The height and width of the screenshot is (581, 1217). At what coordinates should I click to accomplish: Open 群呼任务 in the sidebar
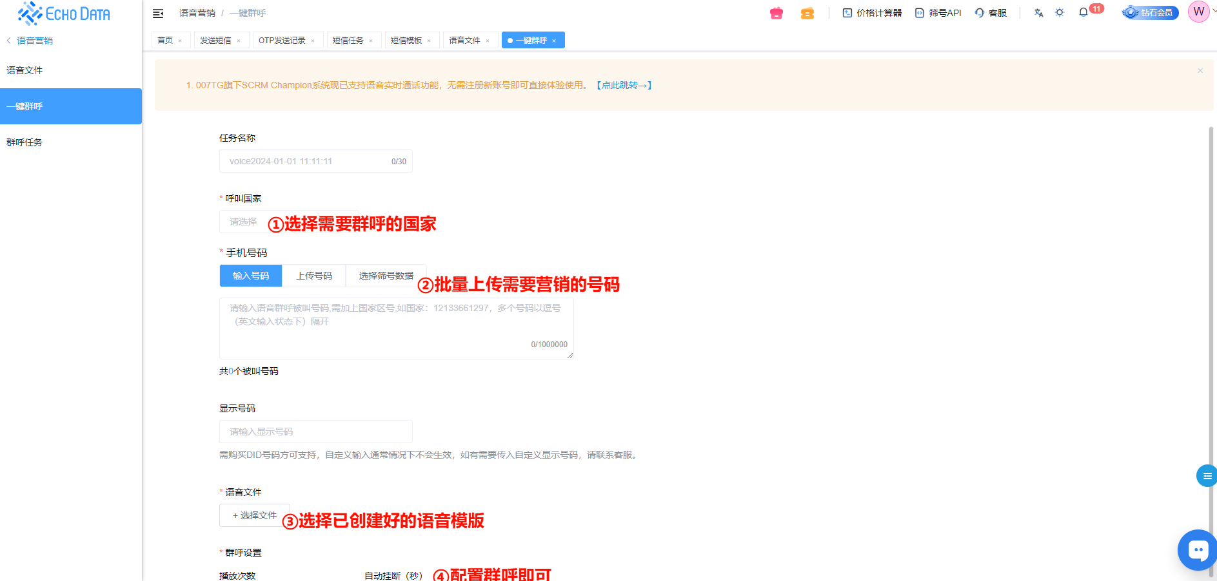pos(25,142)
